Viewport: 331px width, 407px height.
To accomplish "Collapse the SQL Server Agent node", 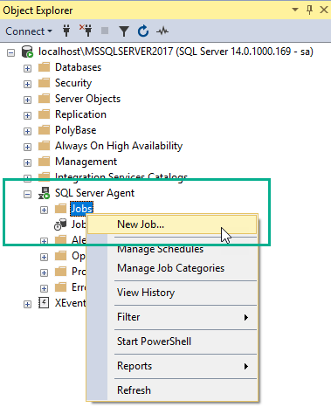I will [x=27, y=195].
